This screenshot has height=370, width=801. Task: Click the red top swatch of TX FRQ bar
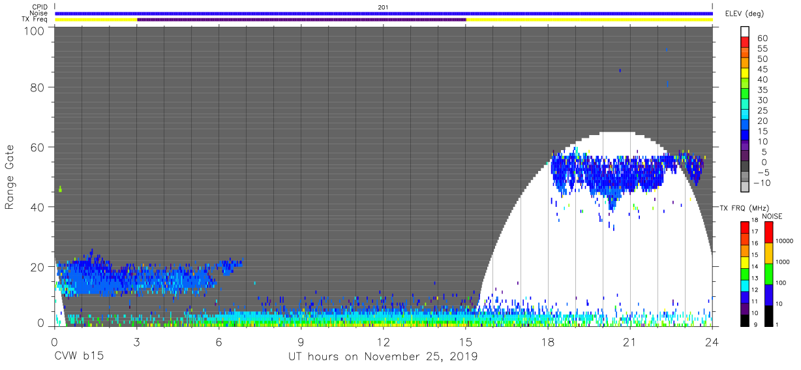click(x=745, y=227)
